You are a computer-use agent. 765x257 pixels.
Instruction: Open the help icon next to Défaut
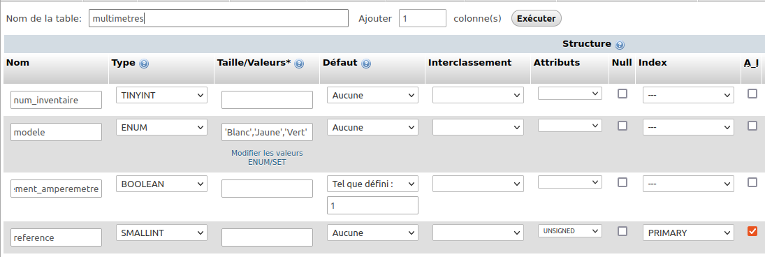pyautogui.click(x=366, y=64)
